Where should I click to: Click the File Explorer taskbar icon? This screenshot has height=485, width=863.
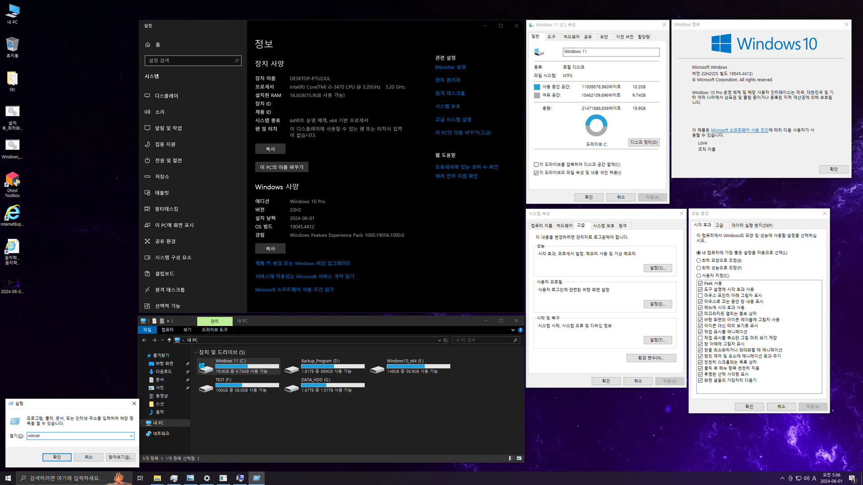tap(157, 478)
